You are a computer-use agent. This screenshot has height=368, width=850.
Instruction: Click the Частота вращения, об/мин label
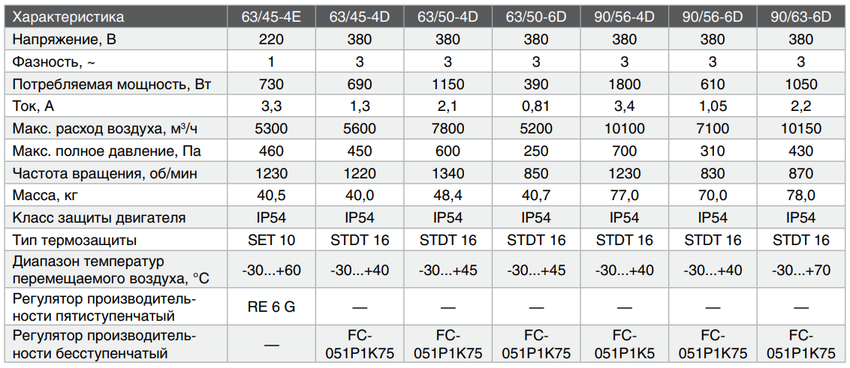104,174
